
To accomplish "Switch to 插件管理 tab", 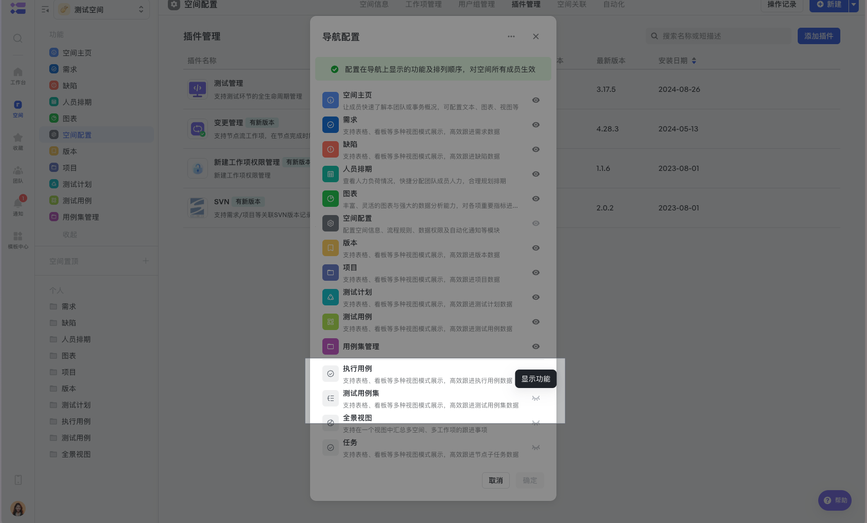I will pyautogui.click(x=526, y=5).
